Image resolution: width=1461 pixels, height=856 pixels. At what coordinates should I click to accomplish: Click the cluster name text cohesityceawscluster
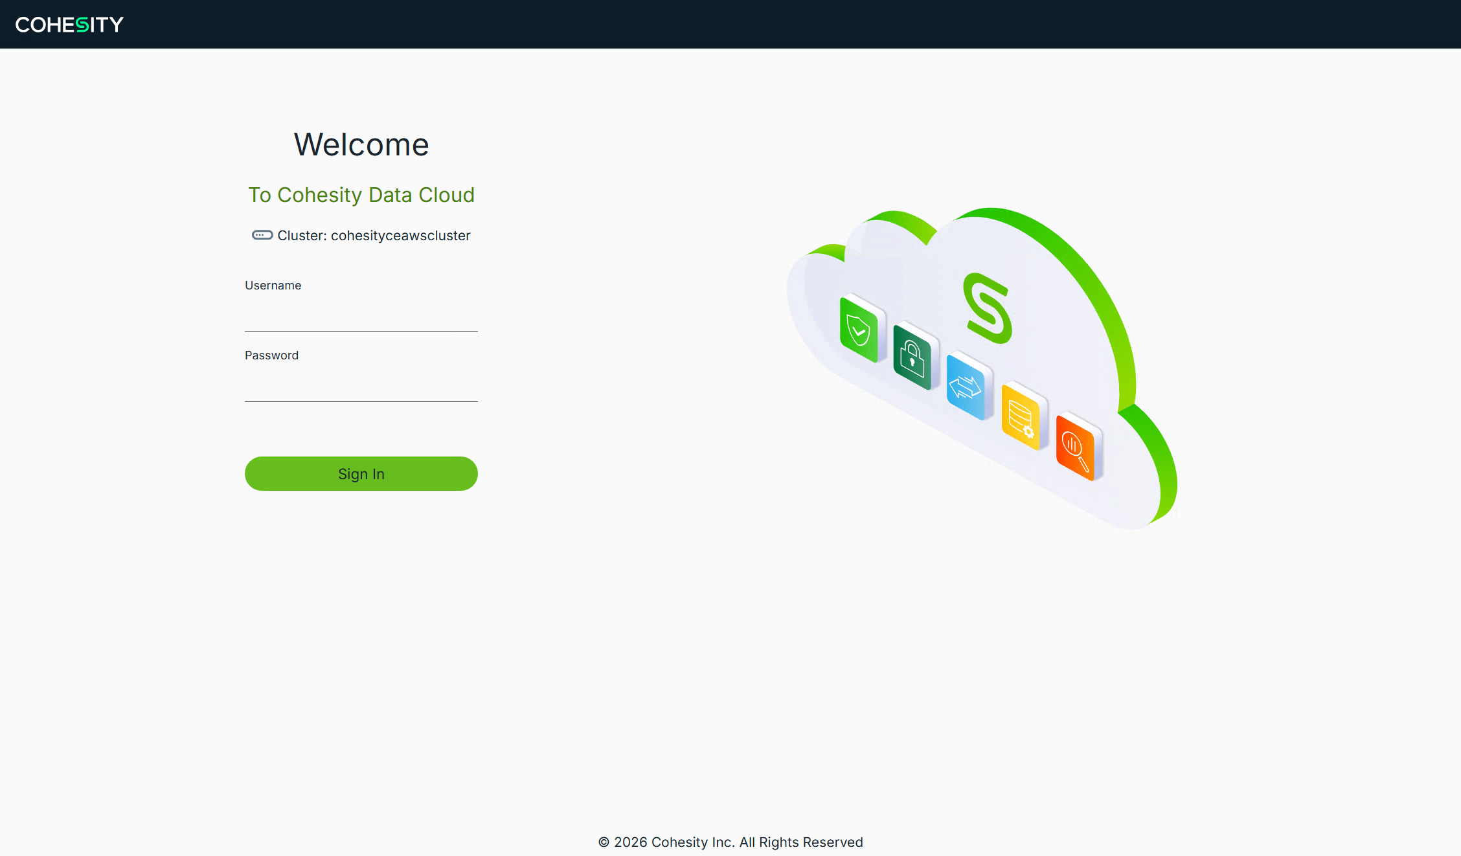click(x=401, y=236)
